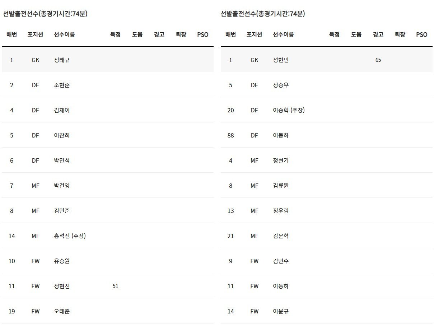Image resolution: width=434 pixels, height=326 pixels.
Task: Click the left table 포지션 header
Action: click(35, 34)
